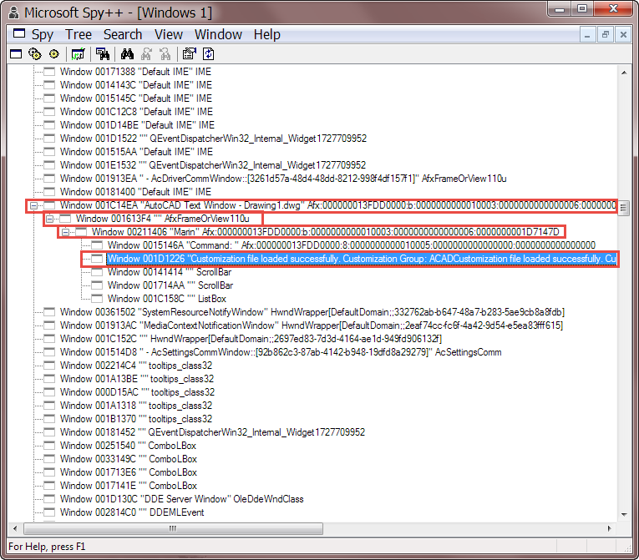Open the Spy menu
This screenshot has width=639, height=560.
pyautogui.click(x=43, y=34)
